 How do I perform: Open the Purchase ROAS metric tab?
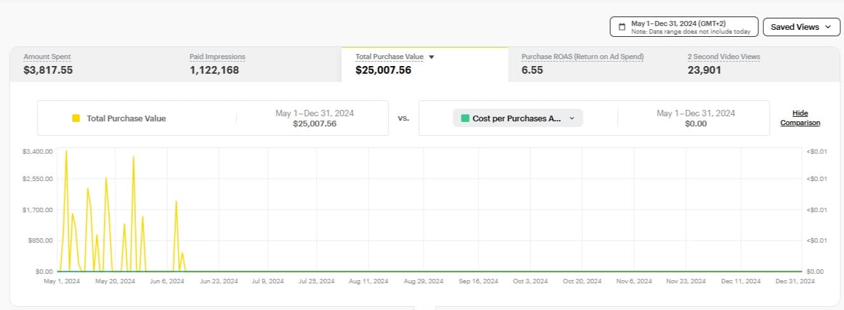coord(582,64)
